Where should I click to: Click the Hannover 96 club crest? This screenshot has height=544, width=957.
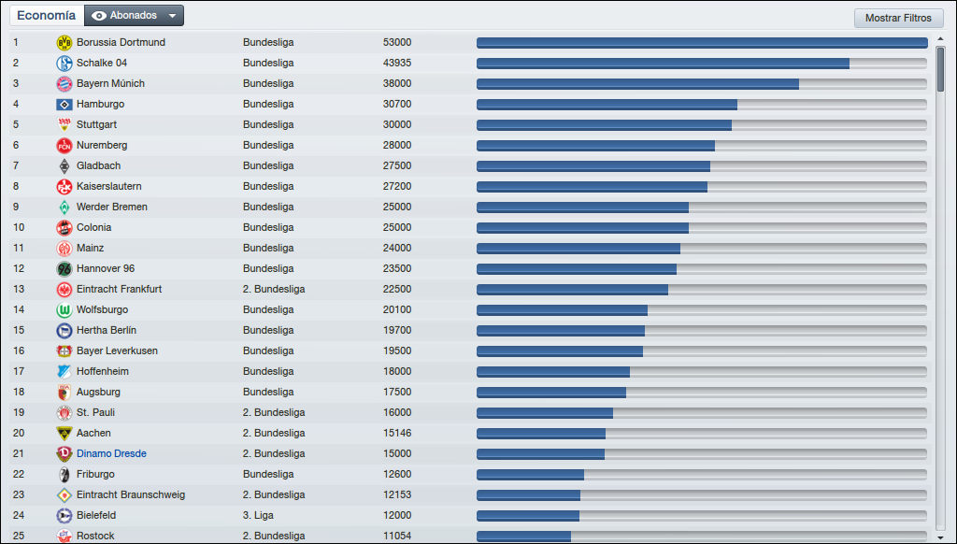(x=64, y=268)
